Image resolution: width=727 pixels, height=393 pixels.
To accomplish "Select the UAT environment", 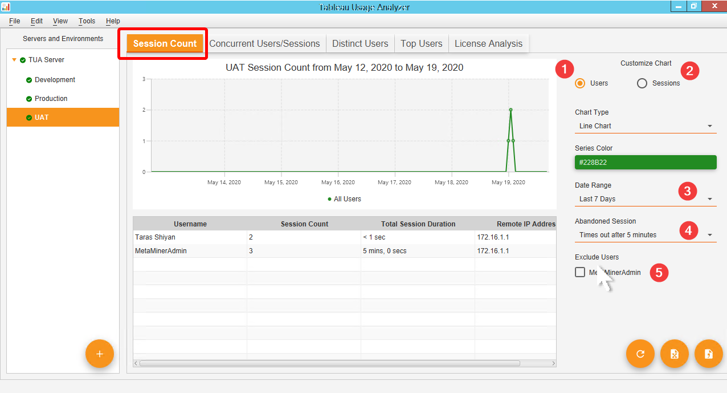I will (x=63, y=118).
